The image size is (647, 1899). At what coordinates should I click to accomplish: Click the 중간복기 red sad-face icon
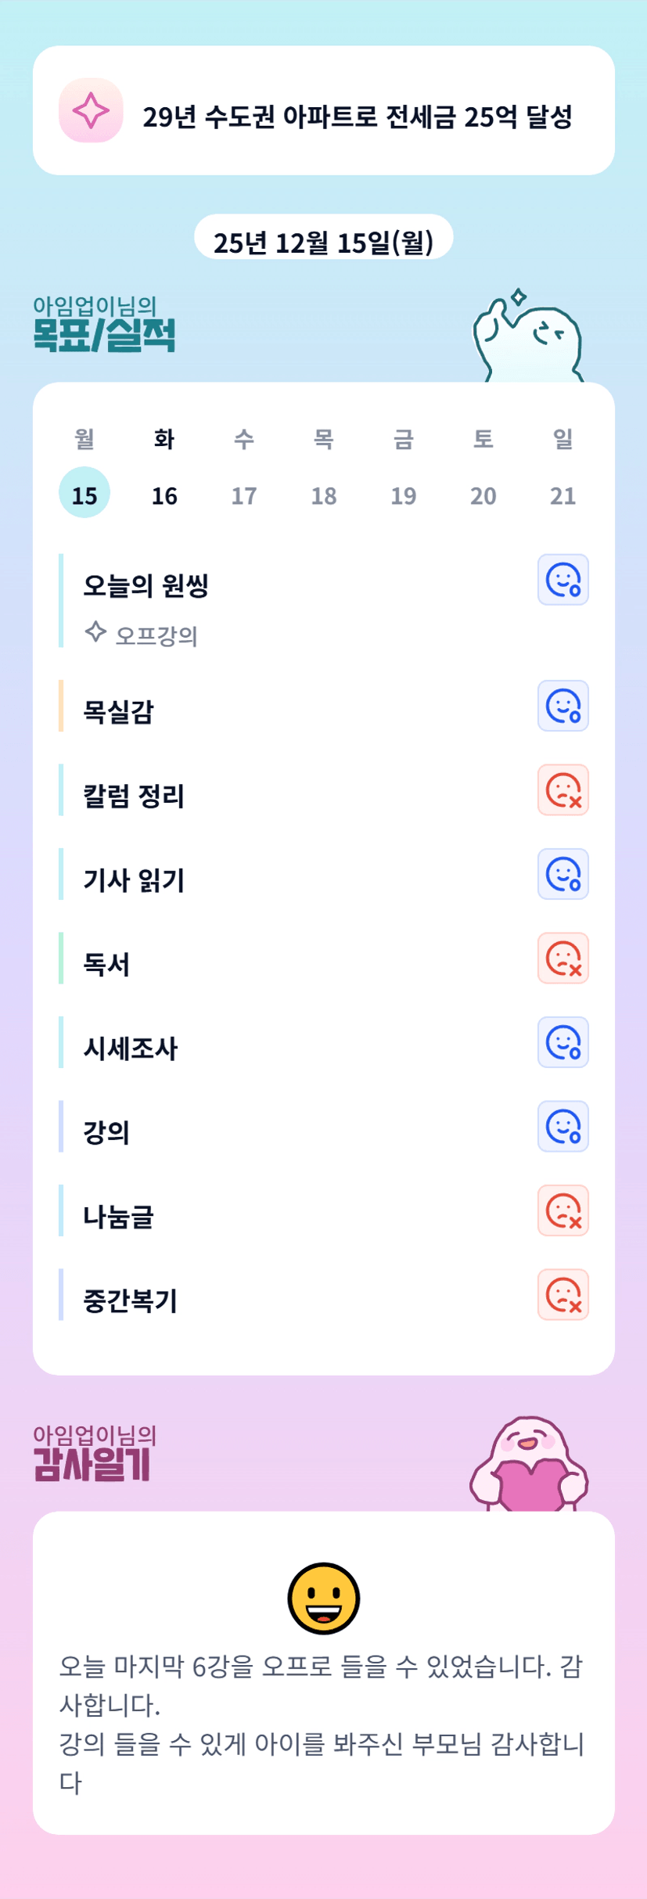563,1295
